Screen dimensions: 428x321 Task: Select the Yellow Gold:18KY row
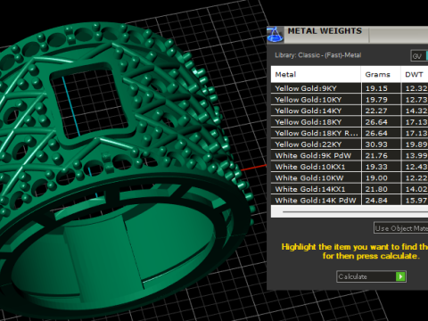pyautogui.click(x=350, y=122)
